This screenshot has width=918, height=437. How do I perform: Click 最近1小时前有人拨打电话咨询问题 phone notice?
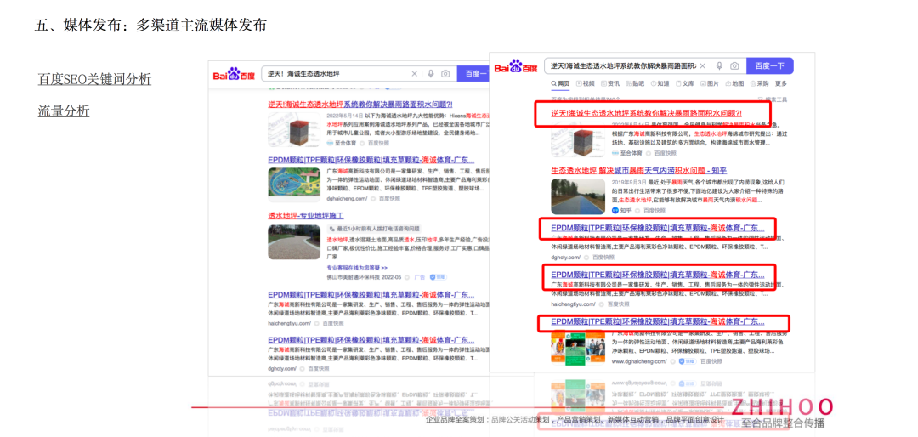tap(375, 229)
